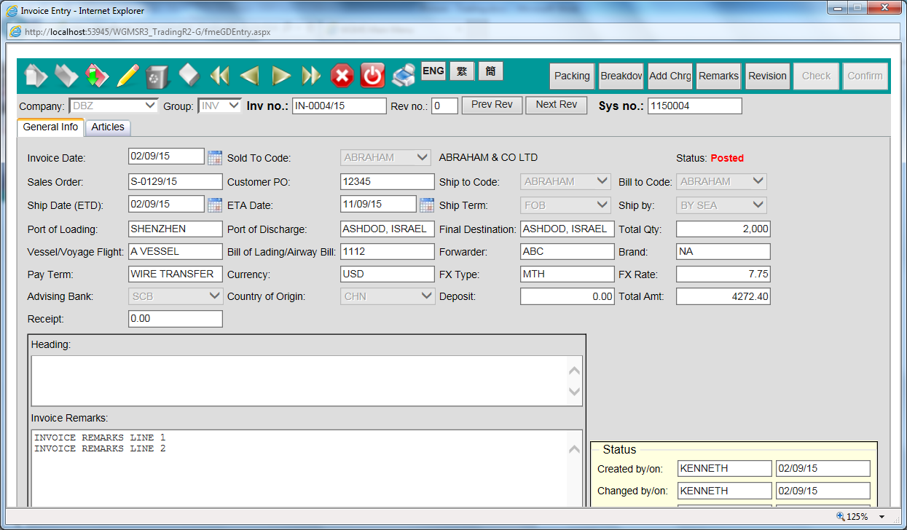Click the Sys no. input field
This screenshot has height=530, width=907.
click(695, 106)
